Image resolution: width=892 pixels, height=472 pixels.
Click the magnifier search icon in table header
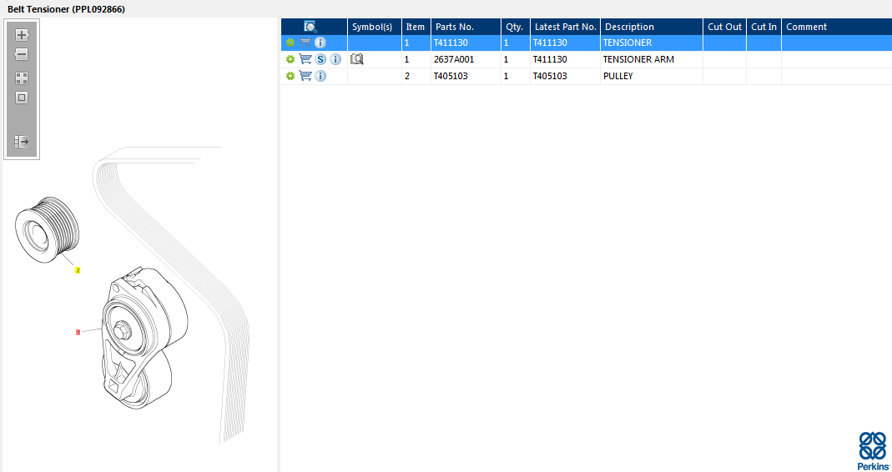[310, 27]
